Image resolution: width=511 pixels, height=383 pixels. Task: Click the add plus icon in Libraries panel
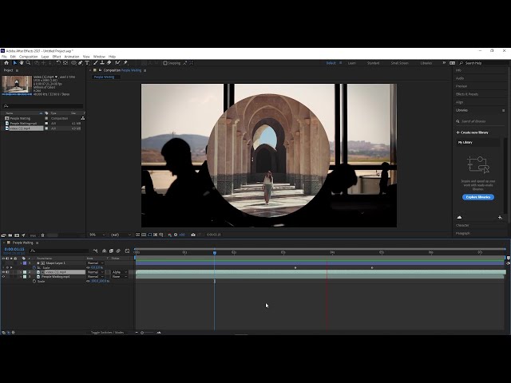[500, 217]
